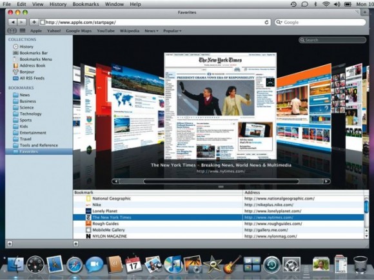Open Google Maps bookmark link
Image resolution: width=374 pixels, height=280 pixels.
[x=79, y=31]
